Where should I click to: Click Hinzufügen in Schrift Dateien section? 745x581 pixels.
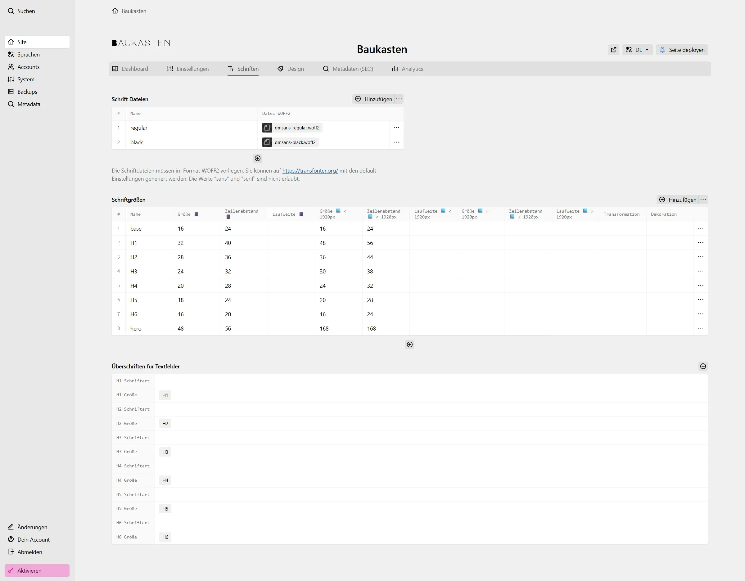373,99
